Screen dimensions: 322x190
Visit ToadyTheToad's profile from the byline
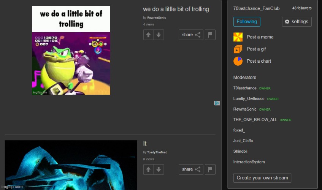[x=157, y=152]
